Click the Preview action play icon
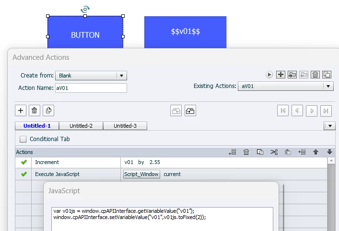 269,75
